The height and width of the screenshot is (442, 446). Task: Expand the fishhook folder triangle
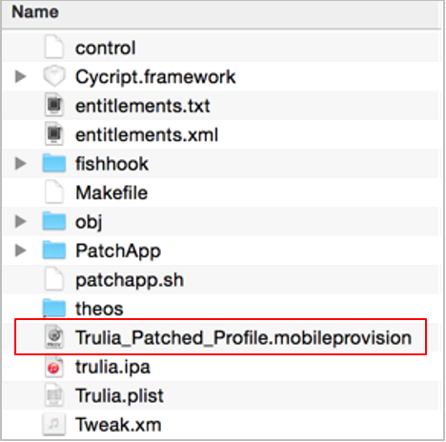pos(21,164)
